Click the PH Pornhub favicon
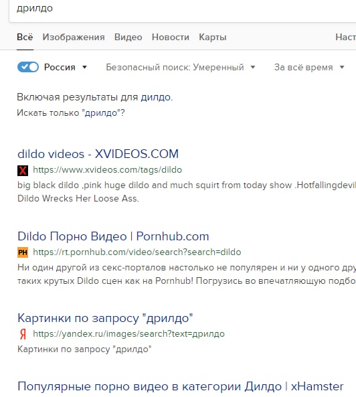 pos(23,252)
